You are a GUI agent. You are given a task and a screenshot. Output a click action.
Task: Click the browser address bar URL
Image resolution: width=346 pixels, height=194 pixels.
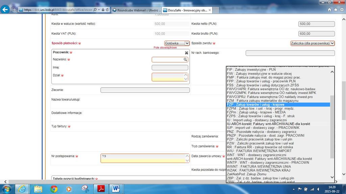[x=58, y=10]
